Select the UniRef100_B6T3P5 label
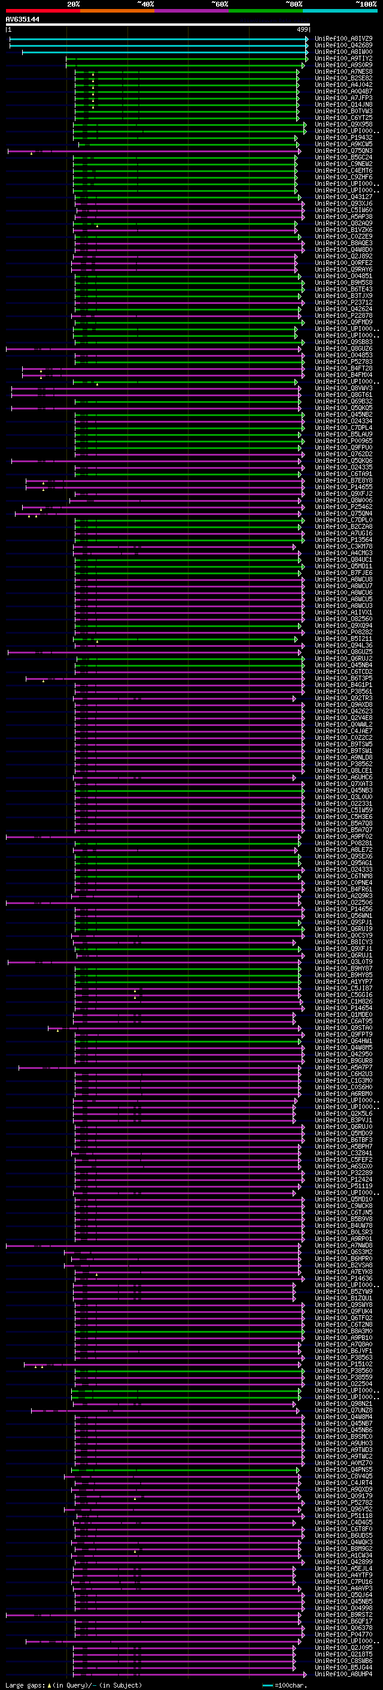The image size is (383, 1690). tap(344, 679)
